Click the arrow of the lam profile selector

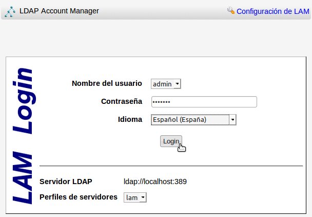[143, 197]
